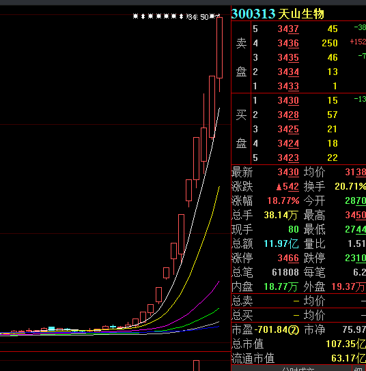Click the 量比 value 1.51
The height and width of the screenshot is (371, 366).
[x=356, y=243]
